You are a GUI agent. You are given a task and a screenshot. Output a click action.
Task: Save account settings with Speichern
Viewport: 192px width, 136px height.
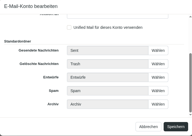(x=176, y=127)
